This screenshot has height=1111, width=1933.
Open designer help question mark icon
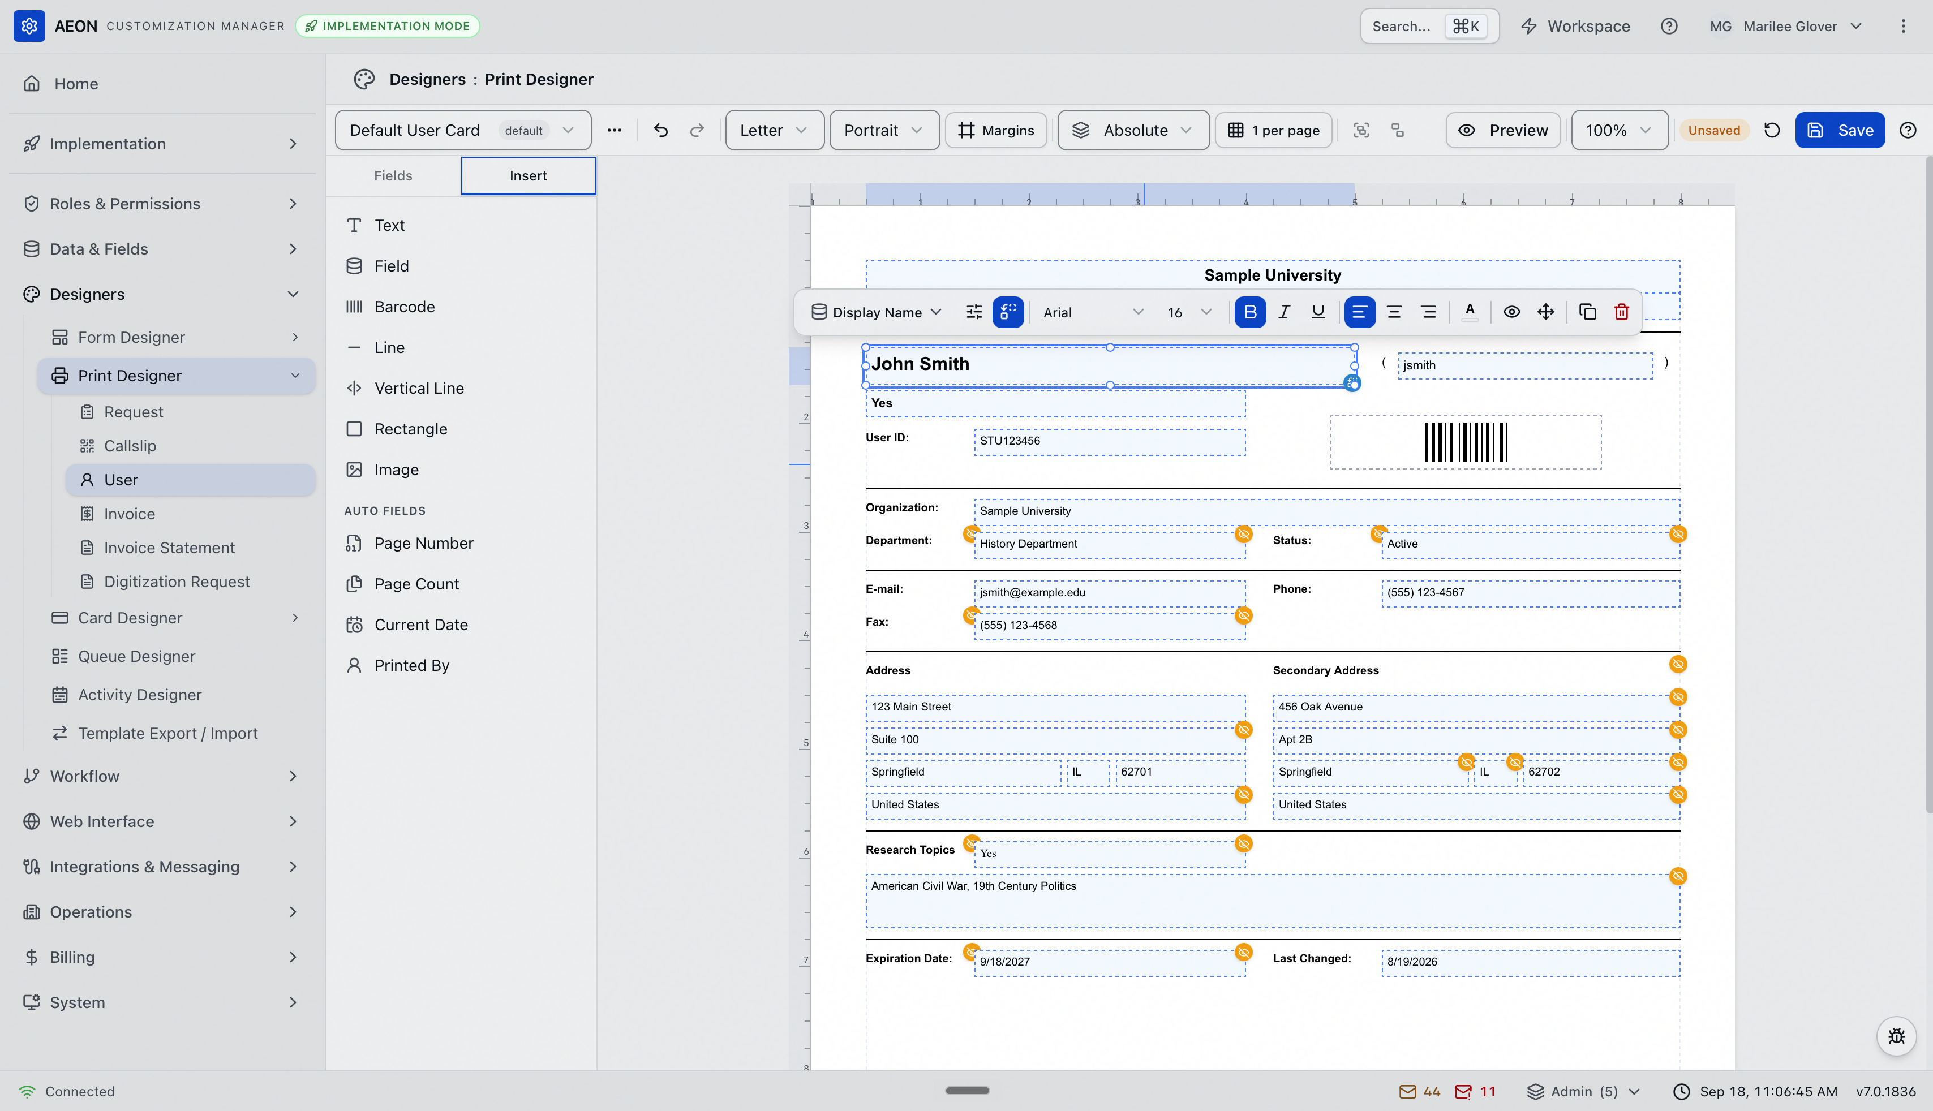point(1908,131)
